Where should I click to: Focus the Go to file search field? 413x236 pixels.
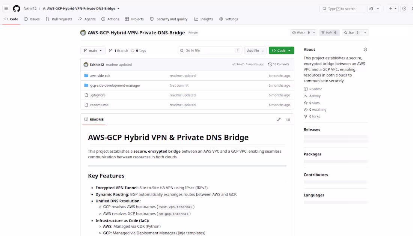click(x=210, y=51)
